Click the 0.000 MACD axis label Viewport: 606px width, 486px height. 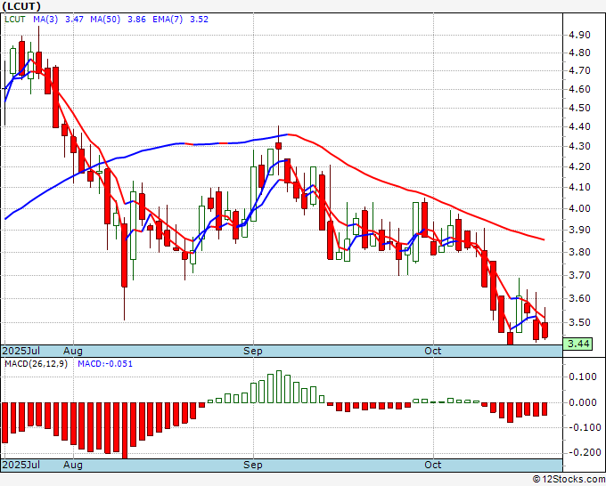pyautogui.click(x=585, y=402)
